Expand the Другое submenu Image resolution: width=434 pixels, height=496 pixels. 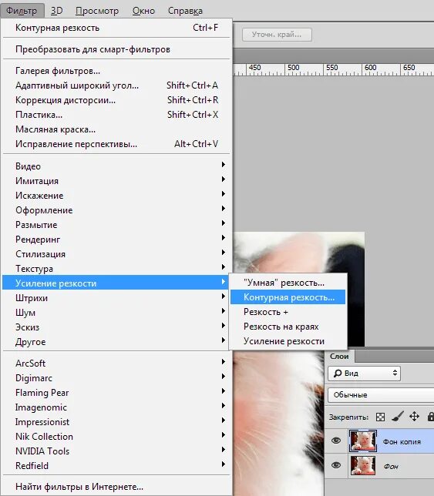116,342
